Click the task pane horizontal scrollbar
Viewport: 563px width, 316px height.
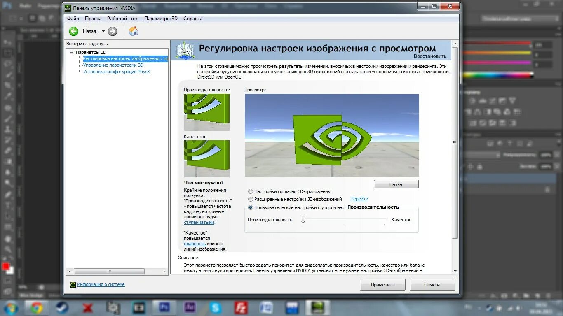point(109,272)
